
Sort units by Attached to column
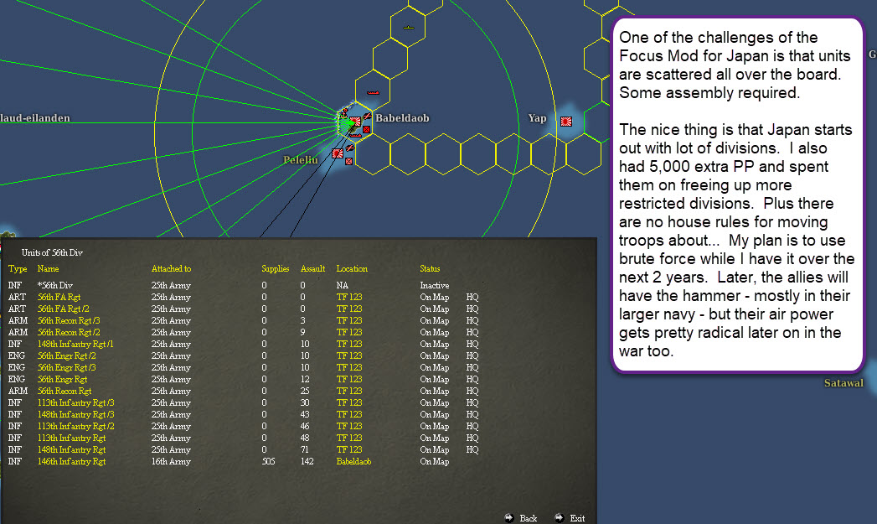pyautogui.click(x=171, y=269)
